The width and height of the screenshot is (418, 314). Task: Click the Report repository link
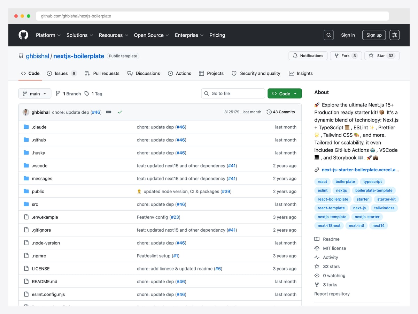(x=332, y=294)
